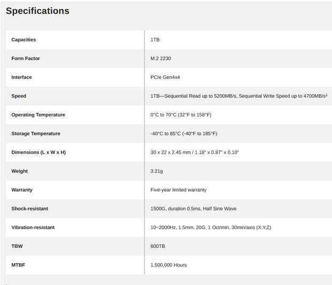Viewport: 332px width, 285px height.
Task: Click the footnote superscript after 4700MB/s
Action: (327, 95)
